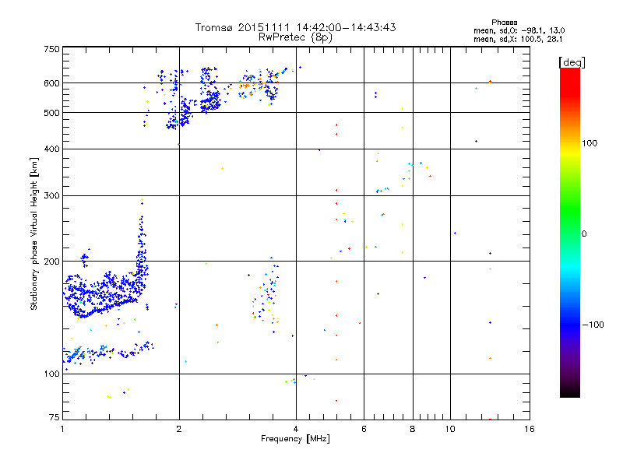The image size is (623, 467).
Task: Click the y-axis tick label "200"
Action: coord(51,262)
